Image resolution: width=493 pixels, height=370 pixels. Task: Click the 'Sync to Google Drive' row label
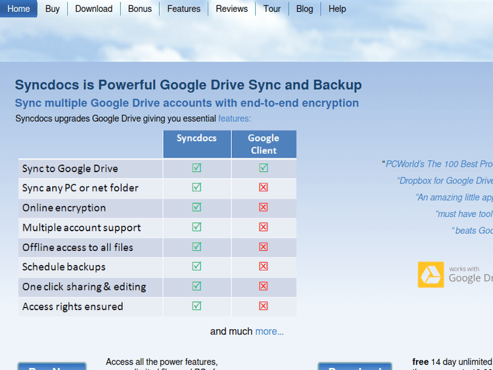pyautogui.click(x=70, y=168)
